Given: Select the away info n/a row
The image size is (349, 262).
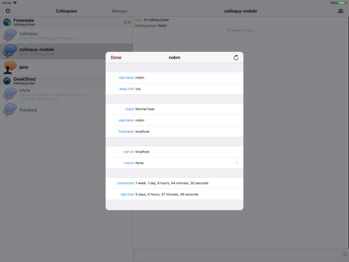Looking at the screenshot, I should [174, 89].
